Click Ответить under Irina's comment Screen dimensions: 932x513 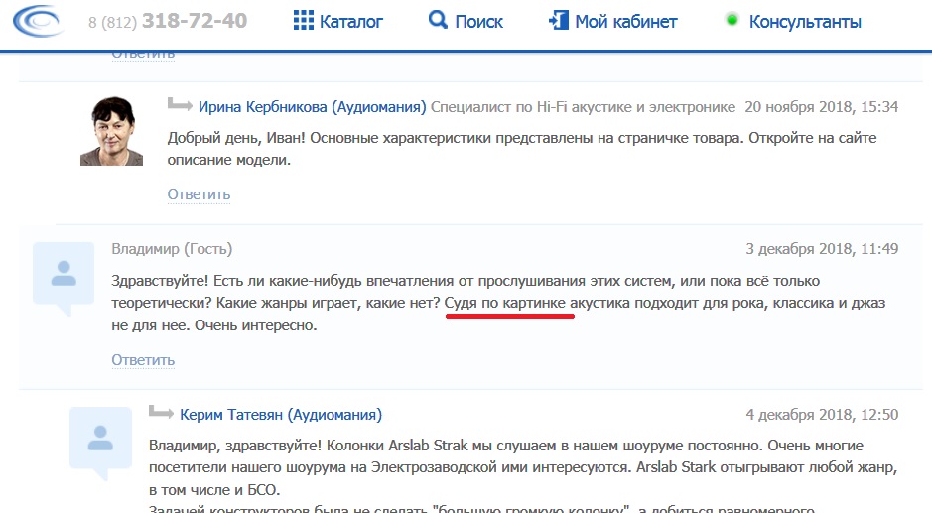click(199, 194)
